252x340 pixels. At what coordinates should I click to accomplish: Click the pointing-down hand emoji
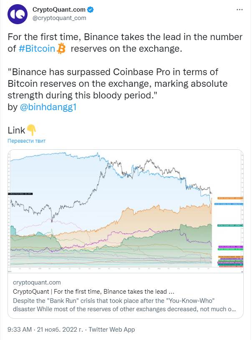coord(32,130)
